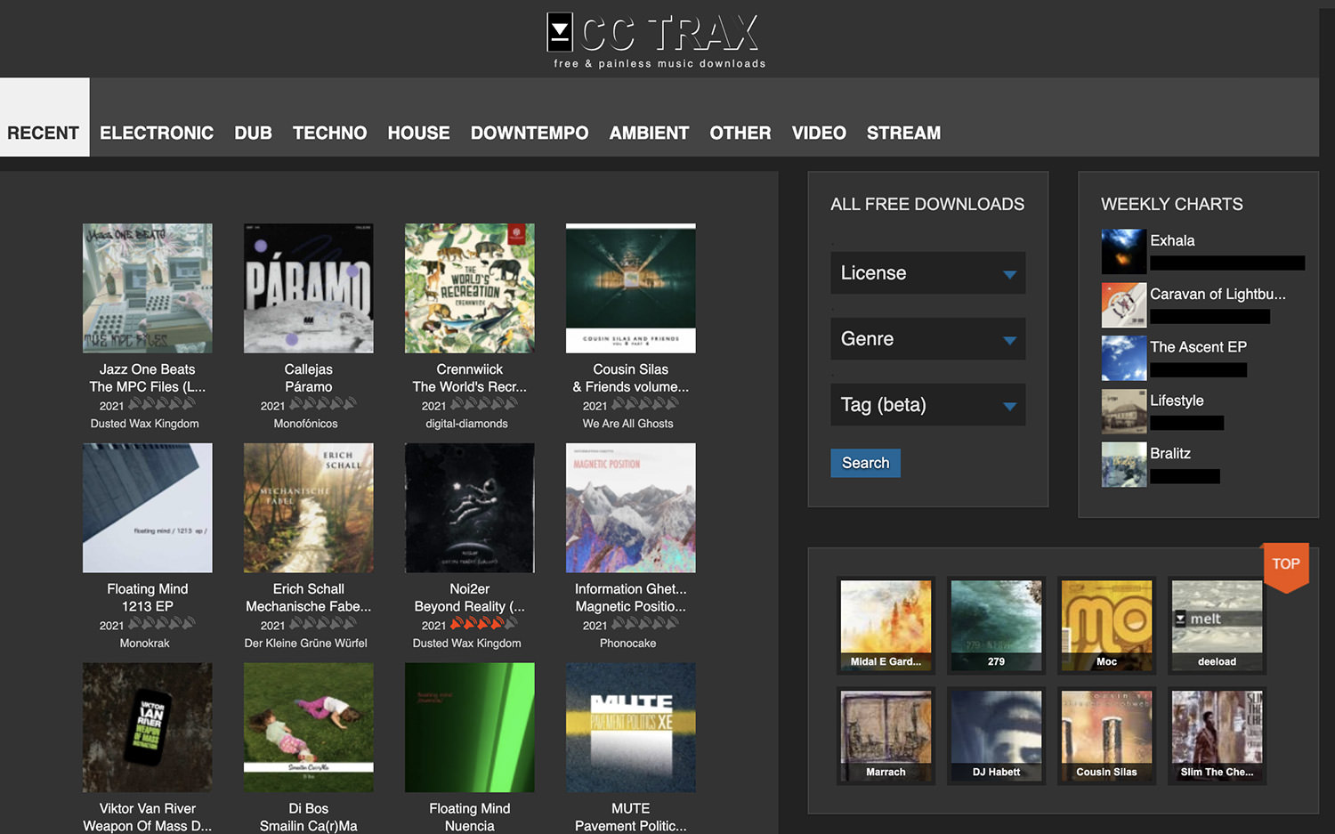Click the Exhala title in Weekly Charts
1335x834 pixels.
pyautogui.click(x=1173, y=240)
